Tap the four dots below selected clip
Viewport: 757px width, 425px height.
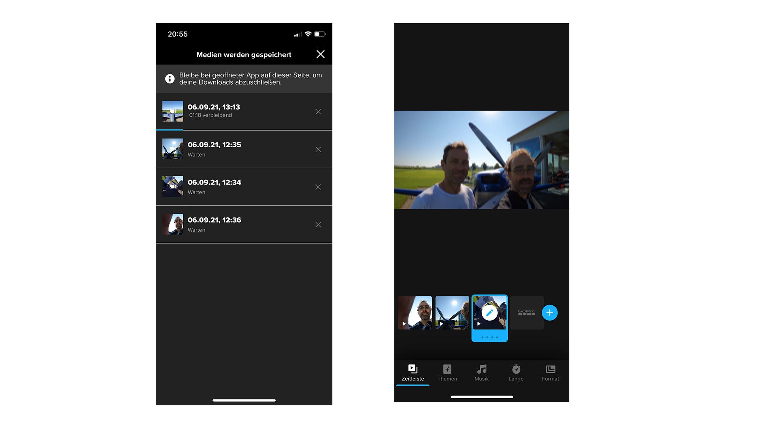pyautogui.click(x=489, y=337)
